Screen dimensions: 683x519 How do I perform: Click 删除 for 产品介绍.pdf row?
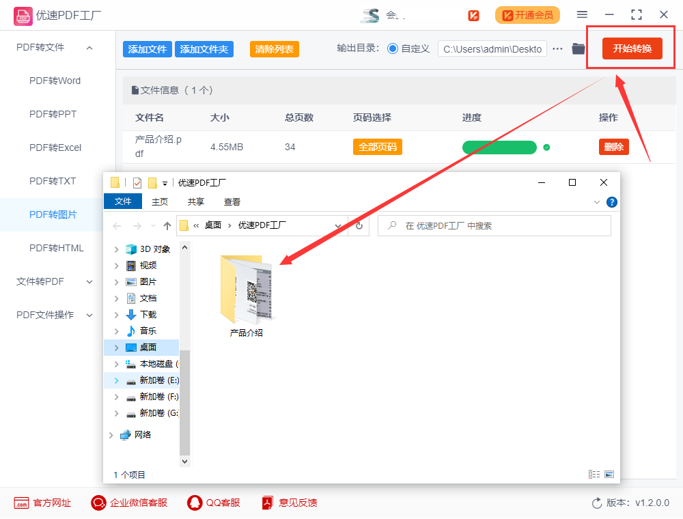tap(614, 148)
